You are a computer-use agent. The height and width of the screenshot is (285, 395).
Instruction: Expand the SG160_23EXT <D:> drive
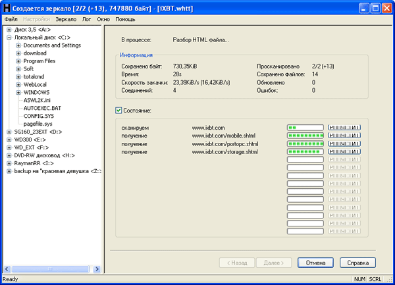click(9, 132)
